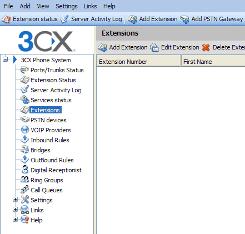Viewport: 245px width, 234px height.
Task: Open the View menu
Action: pyautogui.click(x=43, y=6)
